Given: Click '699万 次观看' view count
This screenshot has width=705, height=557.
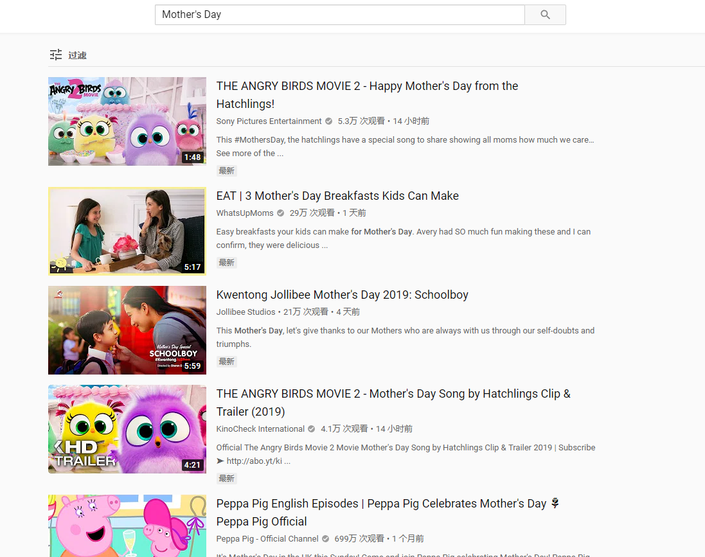Looking at the screenshot, I should coord(359,538).
